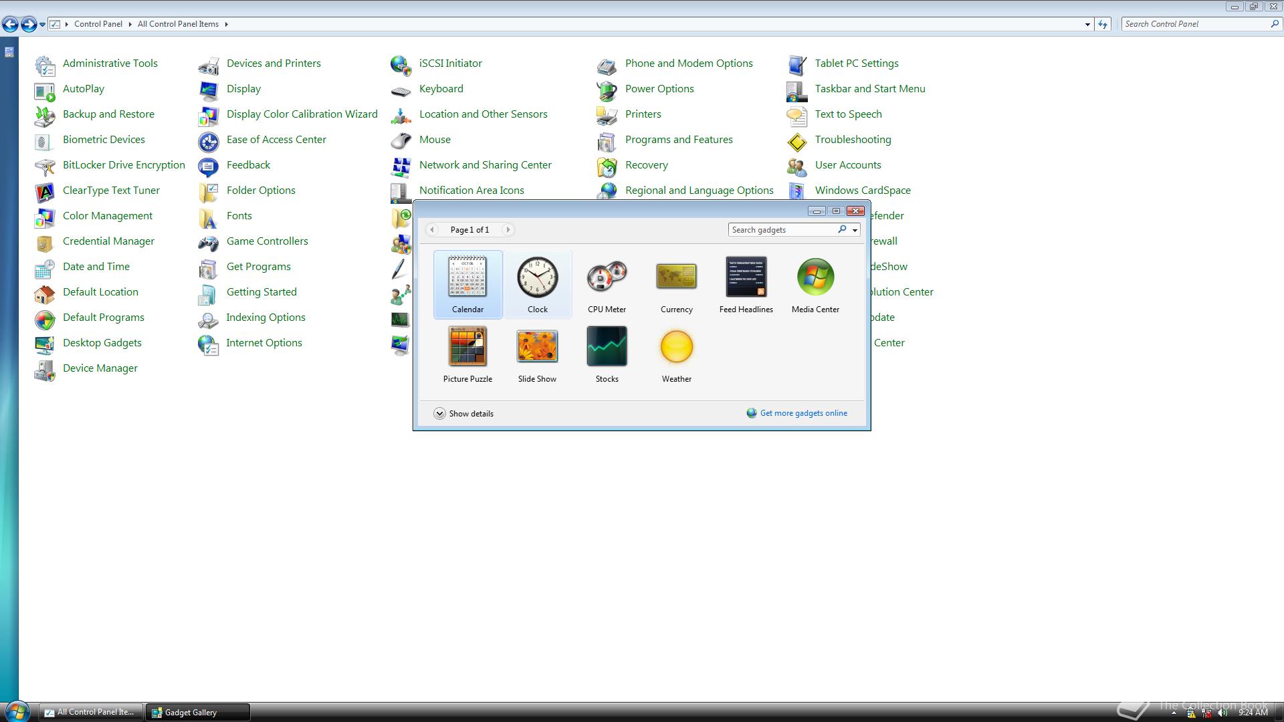Switch to All Control Panel Items taskbar button

pyautogui.click(x=90, y=712)
